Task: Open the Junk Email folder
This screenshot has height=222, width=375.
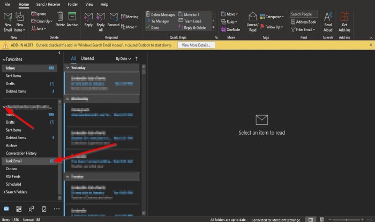Action: [29, 161]
